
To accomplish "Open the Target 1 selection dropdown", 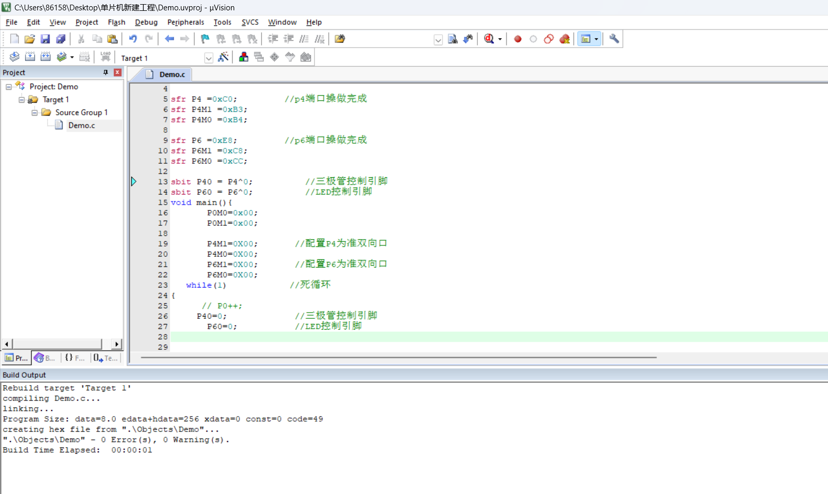I will [x=208, y=58].
